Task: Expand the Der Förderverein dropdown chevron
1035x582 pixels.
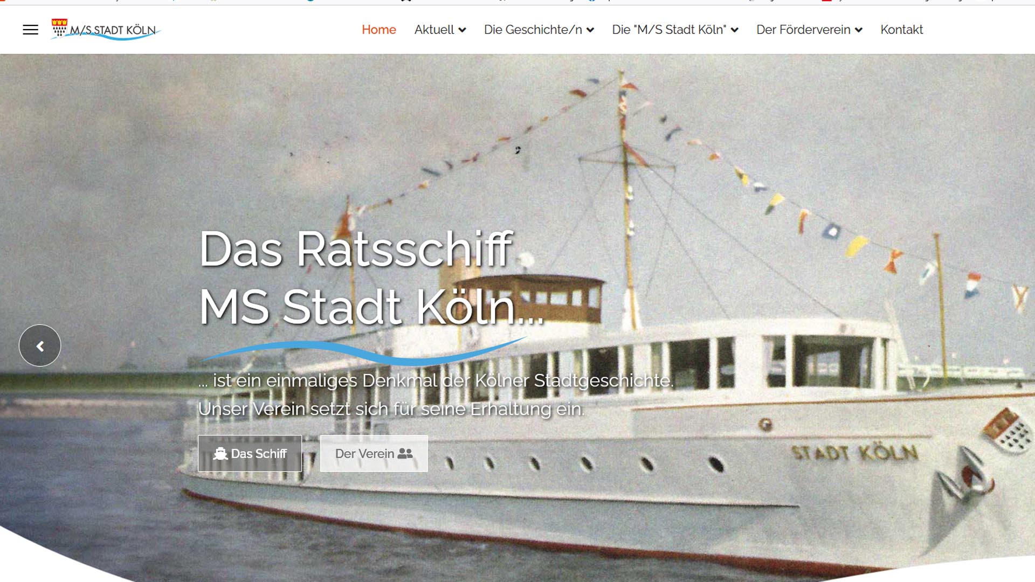Action: click(x=859, y=30)
